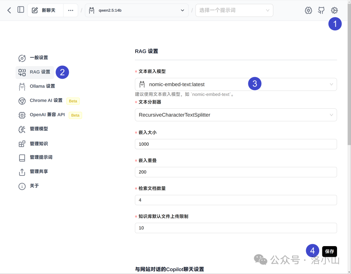Click the 检索文档数量 label

tap(152, 188)
